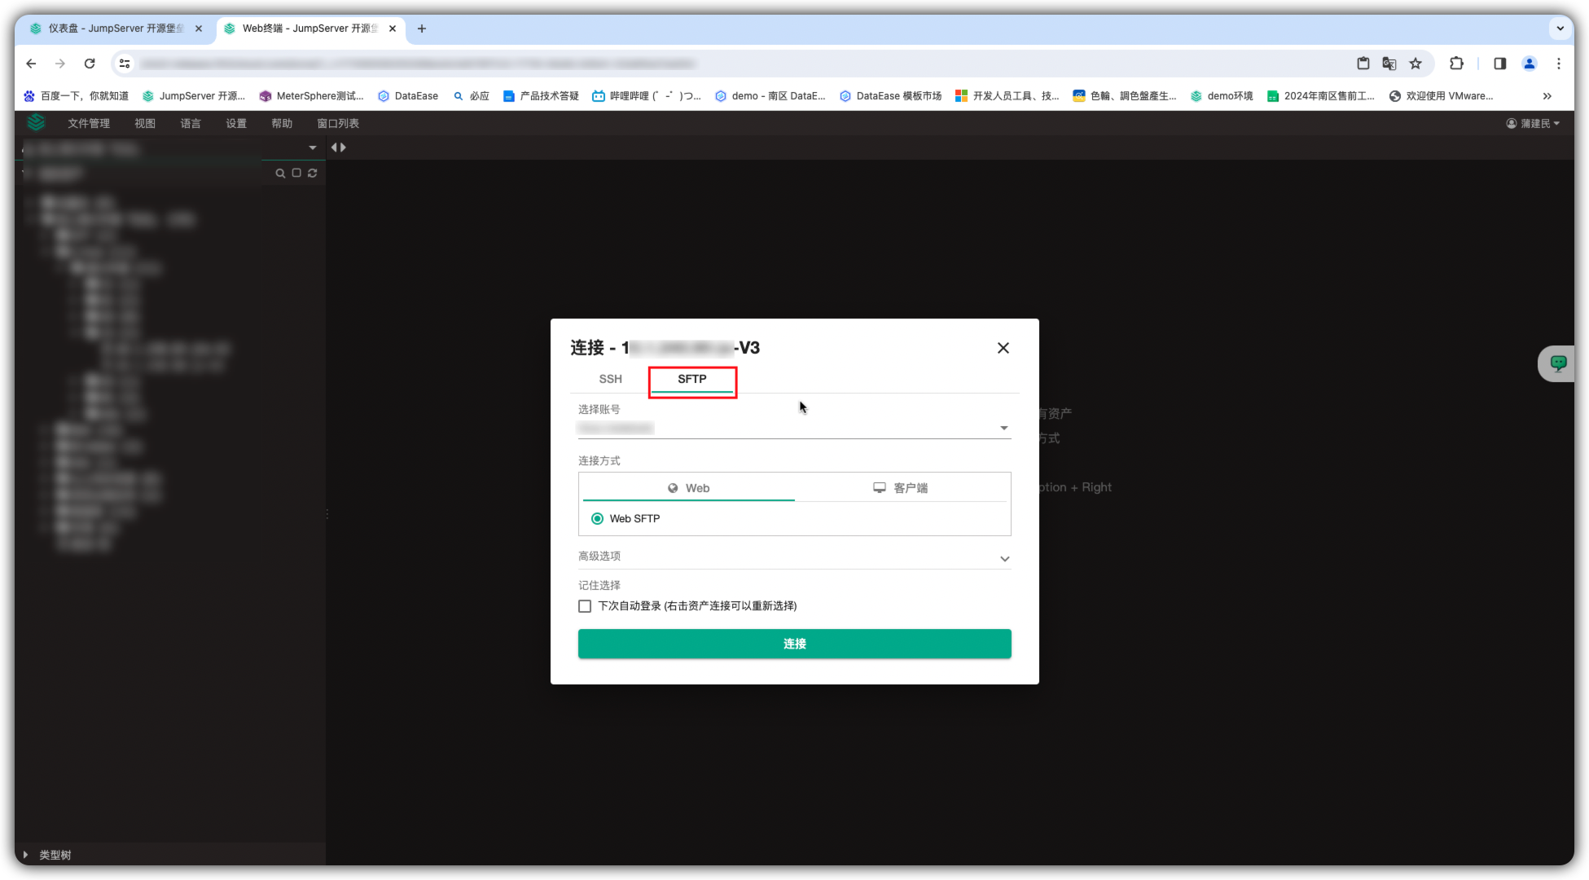Bookmark page with star icon
Screen dimensions: 1589x880
[x=1416, y=64]
